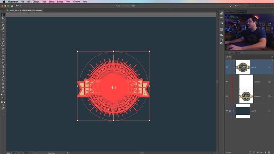Image resolution: width=274 pixels, height=154 pixels.
Task: Open the Apple menu
Action: [4, 2]
